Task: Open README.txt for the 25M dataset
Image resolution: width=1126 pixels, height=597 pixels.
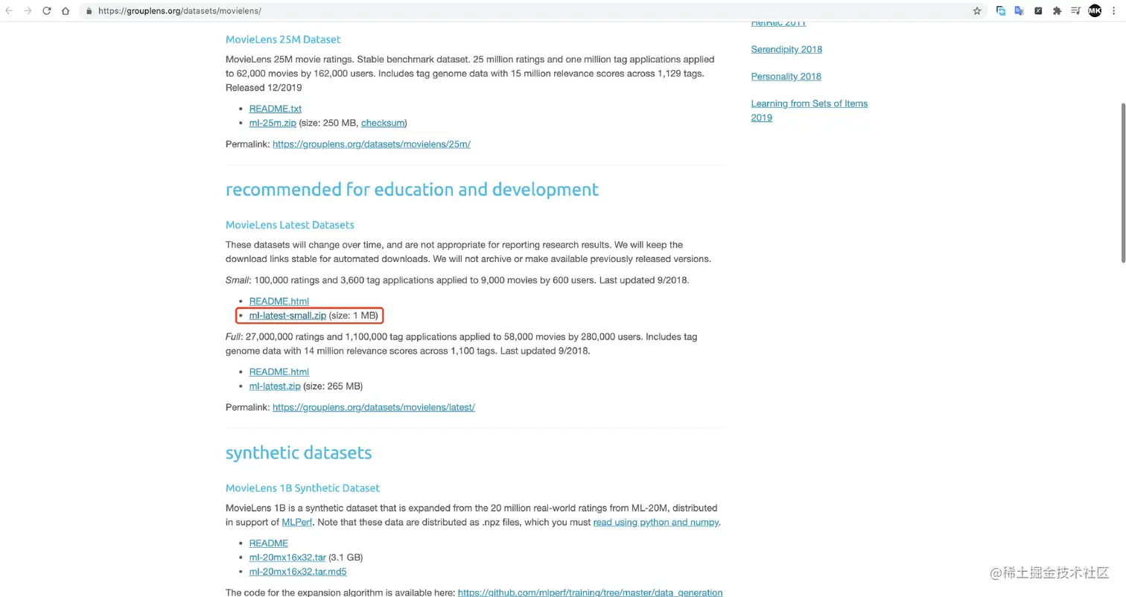Action: pos(276,109)
